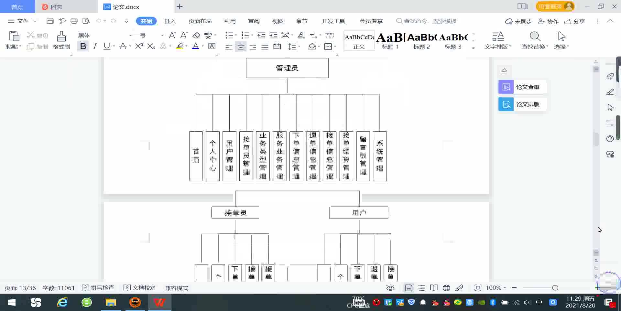621x311 pixels.
Task: Clear formatting with the eraser icon
Action: tap(196, 35)
